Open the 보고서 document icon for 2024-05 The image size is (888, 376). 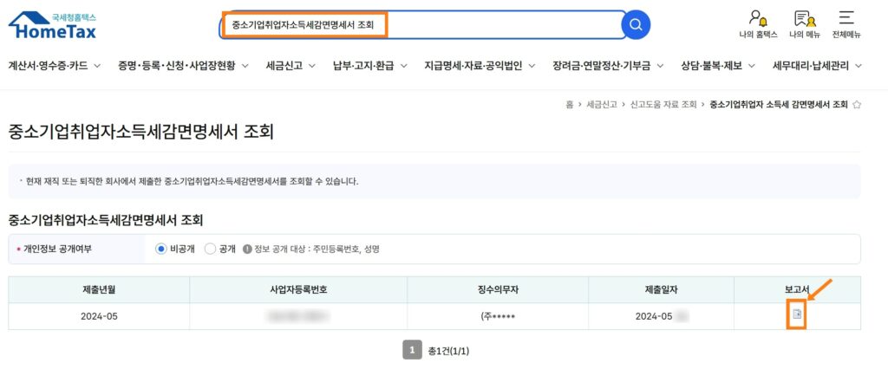(797, 314)
